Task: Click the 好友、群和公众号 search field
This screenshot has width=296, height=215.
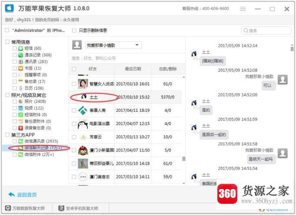Action: click(126, 58)
